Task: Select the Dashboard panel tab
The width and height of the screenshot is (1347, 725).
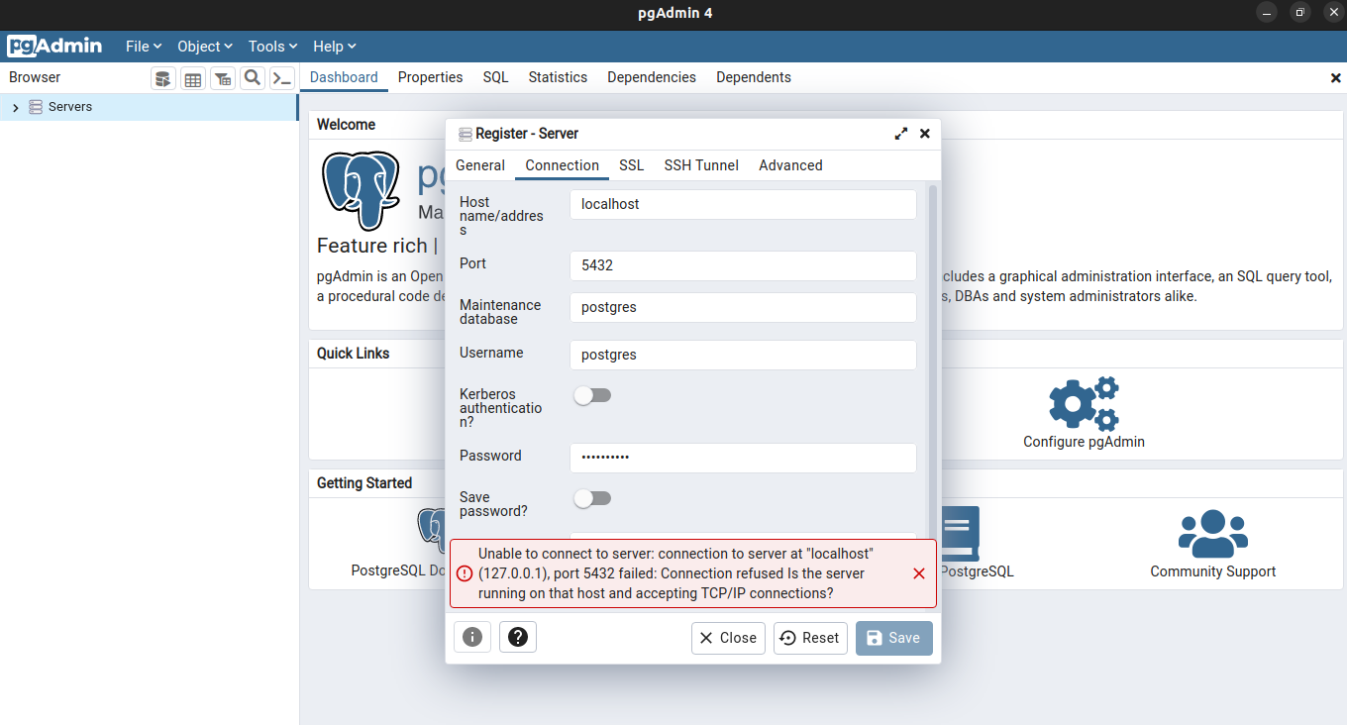Action: (344, 77)
